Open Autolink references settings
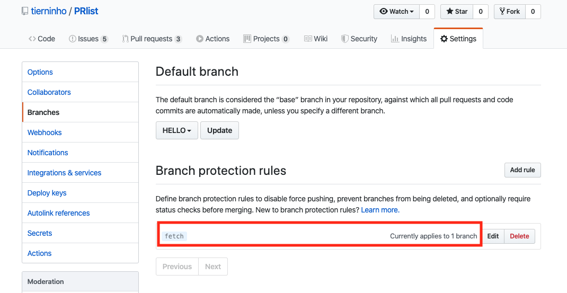 80,213
